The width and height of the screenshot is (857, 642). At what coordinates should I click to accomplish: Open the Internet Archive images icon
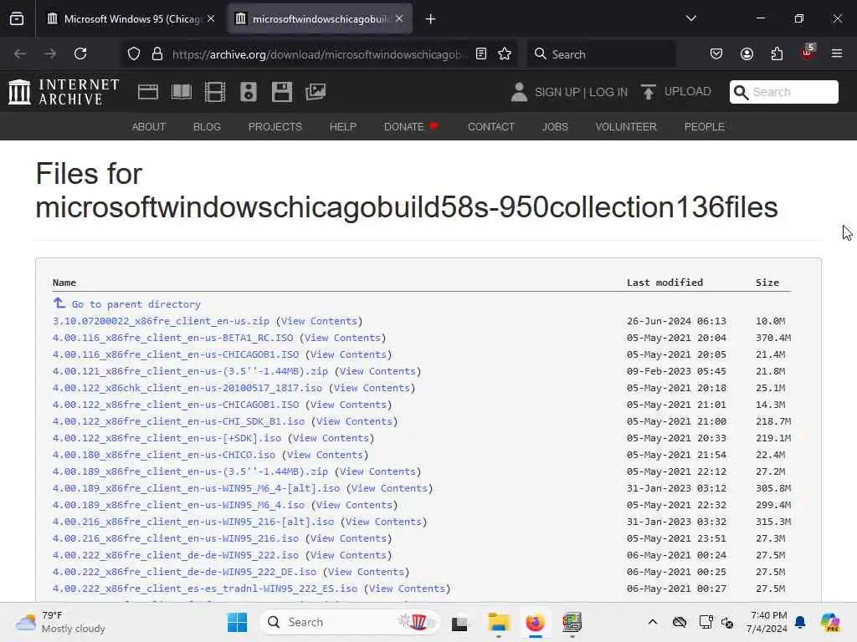[x=316, y=92]
